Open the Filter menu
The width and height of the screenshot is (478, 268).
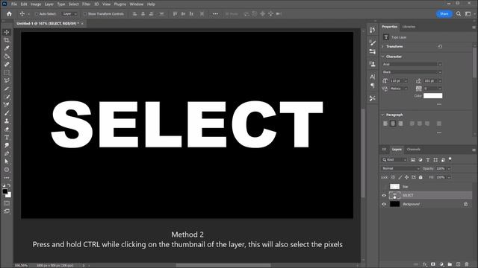coord(87,4)
